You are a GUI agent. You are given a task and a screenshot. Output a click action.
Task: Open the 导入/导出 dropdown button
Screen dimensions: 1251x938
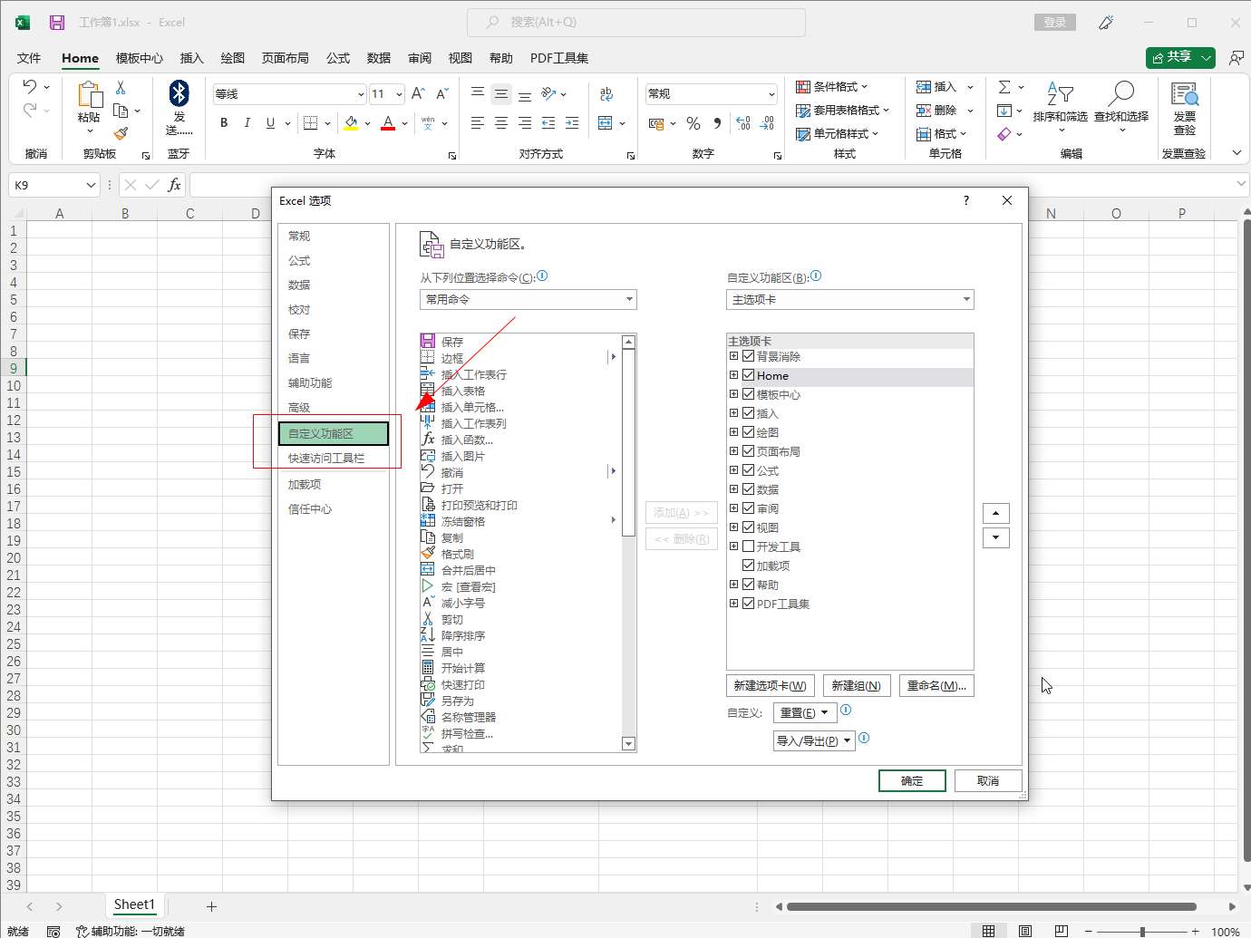coord(814,741)
